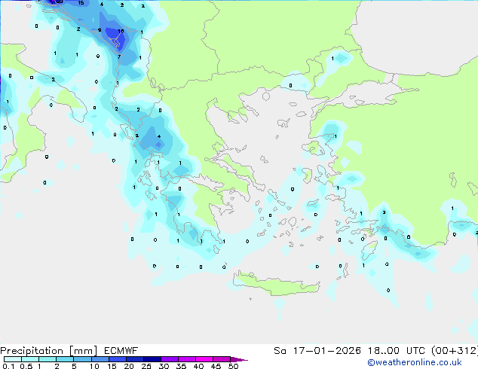Click the '4' value over western Greece
The image size is (478, 369).
tap(159, 136)
